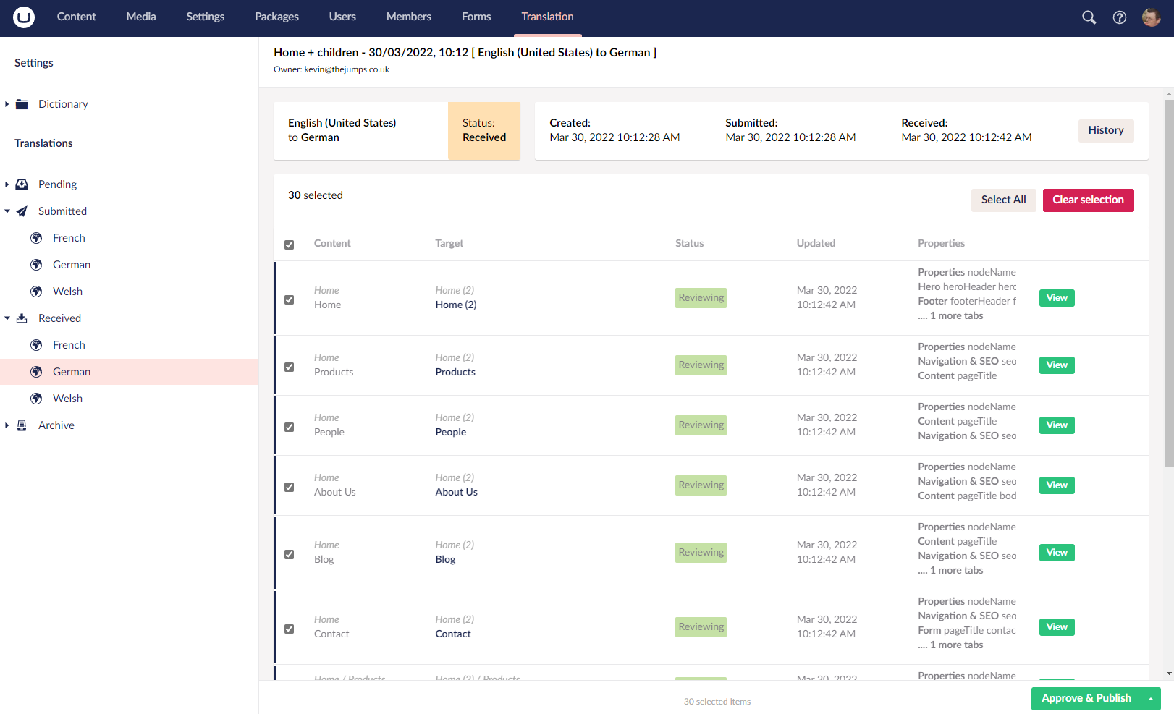Click the vertical scrollbar on the right
Screen dimensions: 1174x714
(1167, 289)
